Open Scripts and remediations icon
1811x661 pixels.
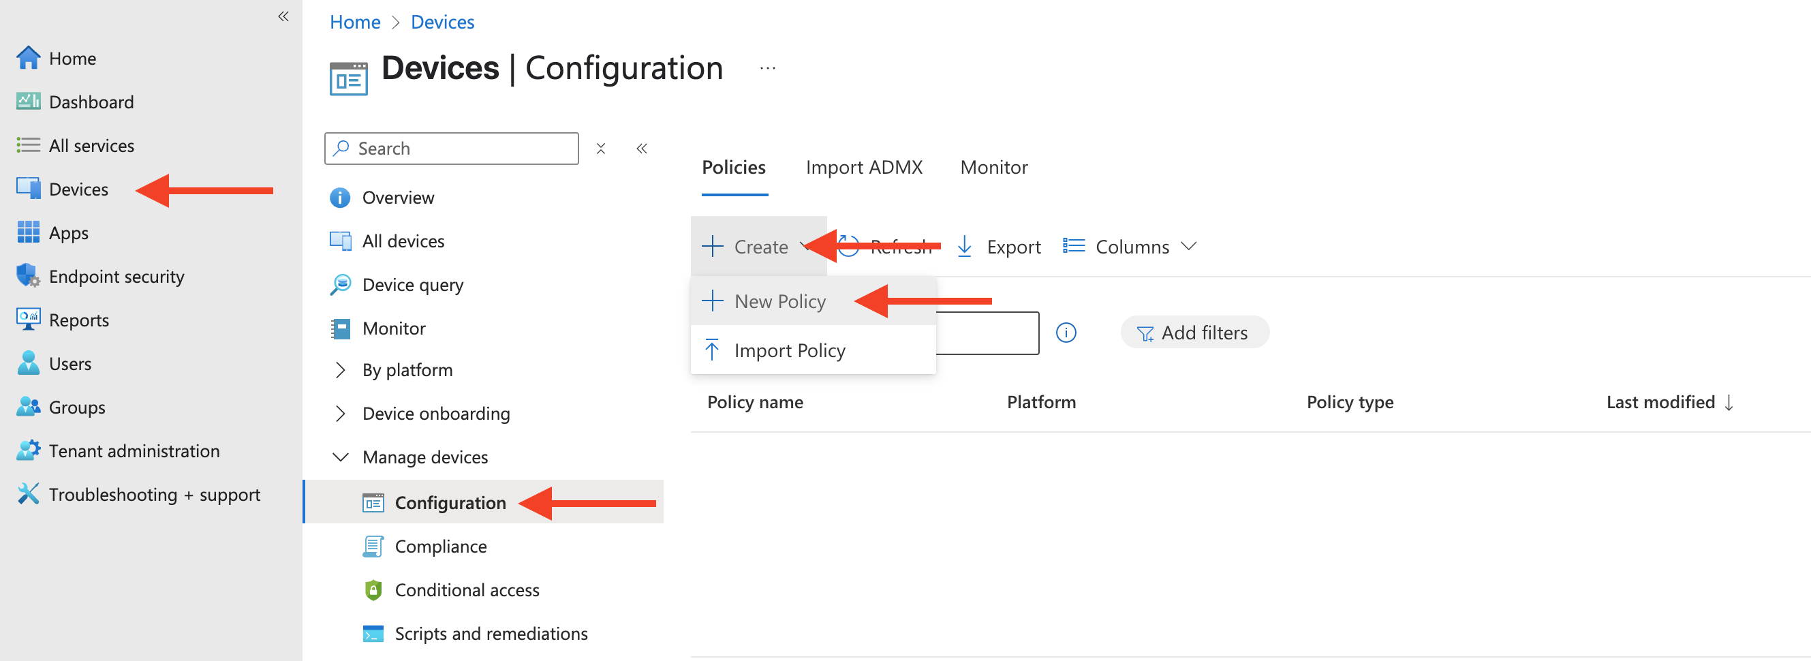(373, 634)
